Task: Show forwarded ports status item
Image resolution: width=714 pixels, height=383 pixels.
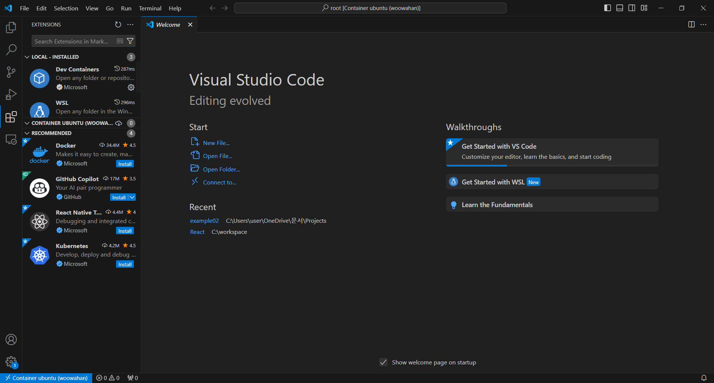Action: click(133, 378)
